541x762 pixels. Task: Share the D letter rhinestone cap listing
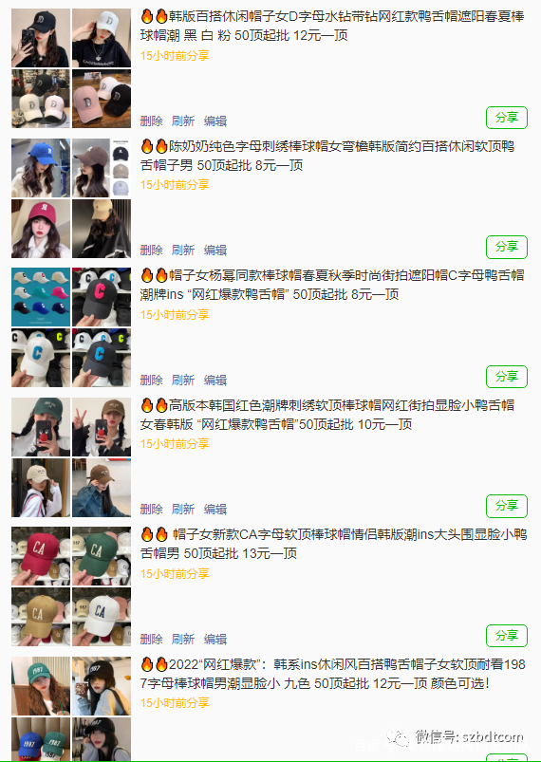pos(507,118)
